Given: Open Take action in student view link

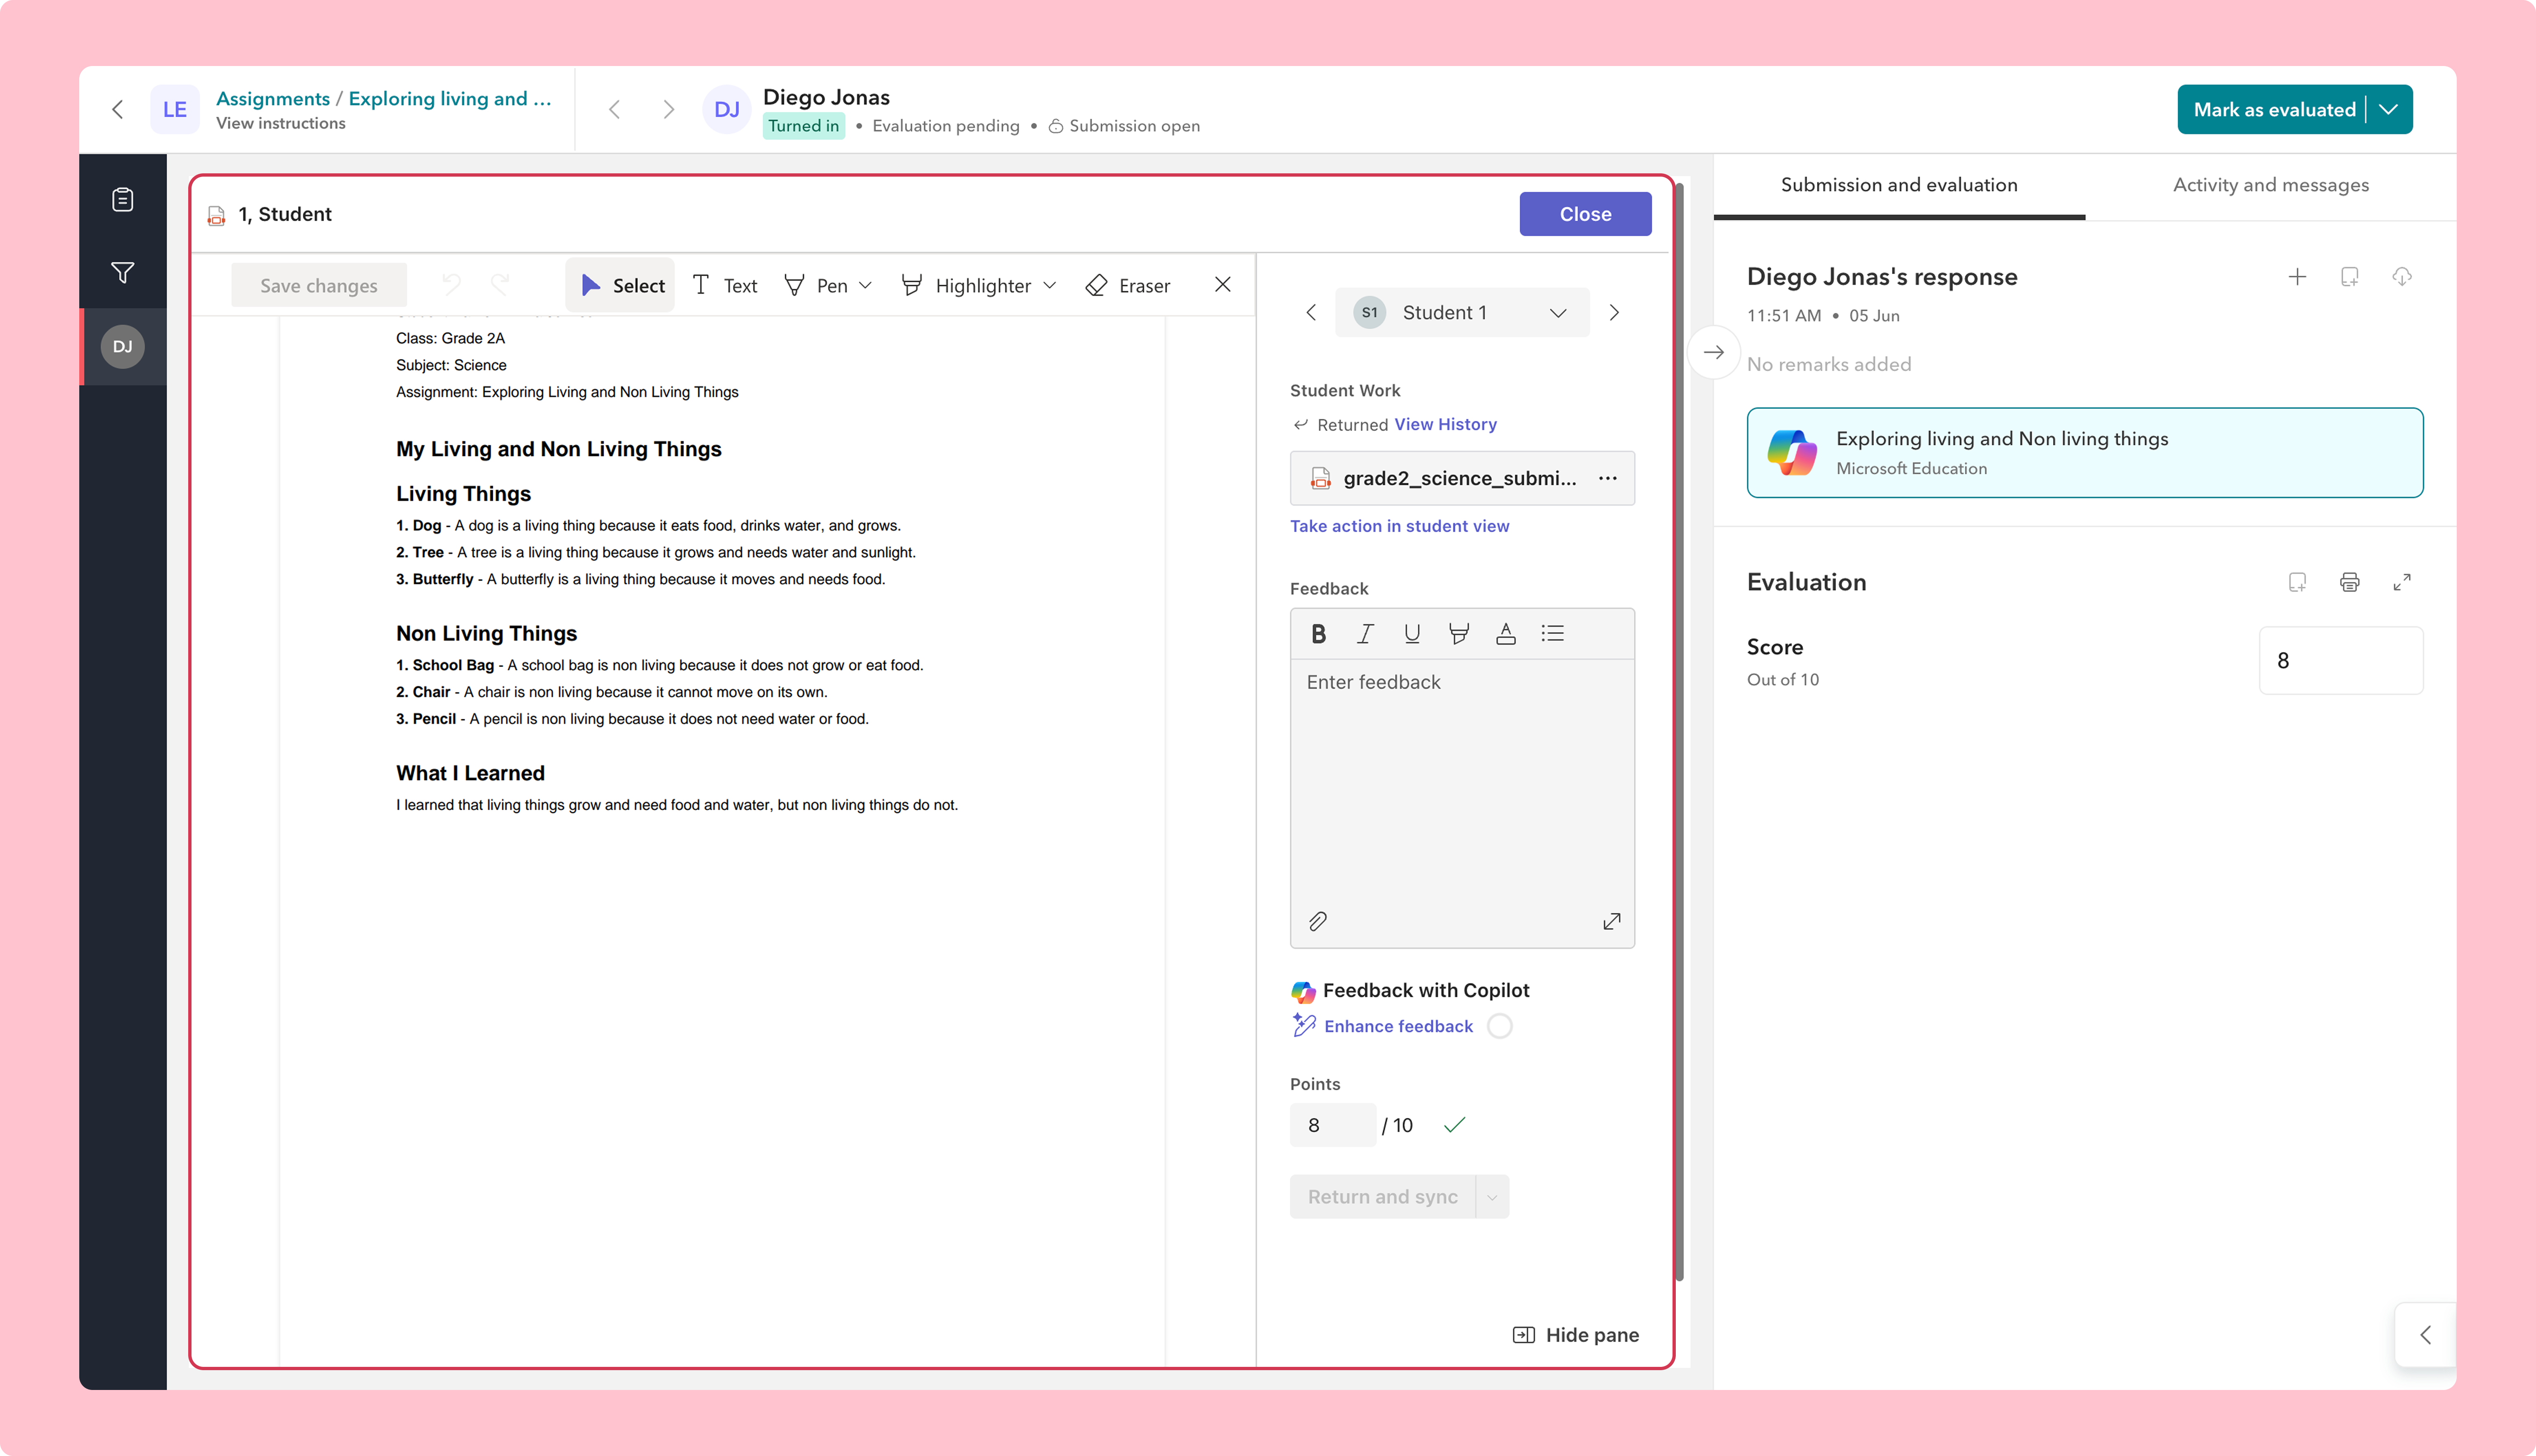Looking at the screenshot, I should [x=1400, y=526].
